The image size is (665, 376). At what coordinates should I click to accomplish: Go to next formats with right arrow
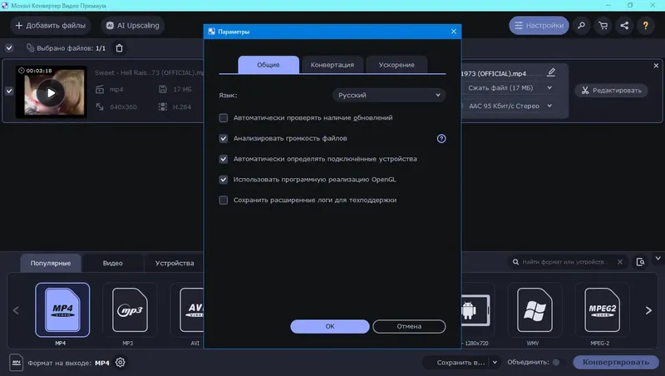coord(648,310)
